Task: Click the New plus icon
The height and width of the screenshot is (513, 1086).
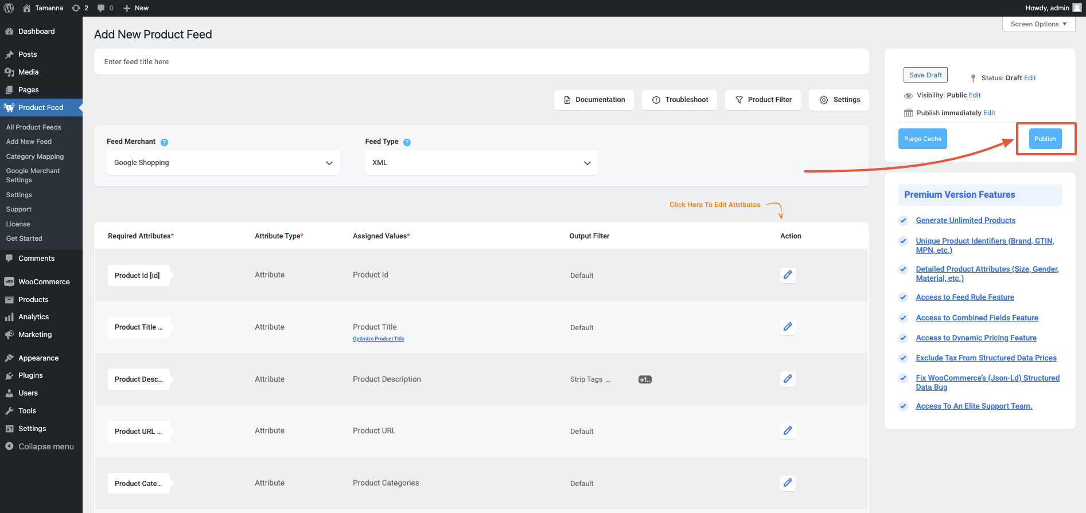Action: coord(127,8)
